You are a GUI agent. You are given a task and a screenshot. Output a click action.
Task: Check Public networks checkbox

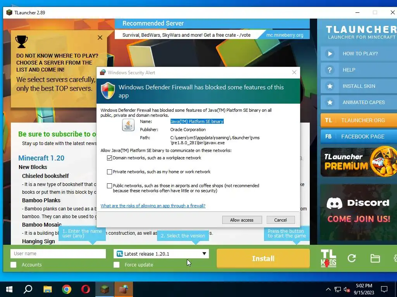tap(109, 186)
